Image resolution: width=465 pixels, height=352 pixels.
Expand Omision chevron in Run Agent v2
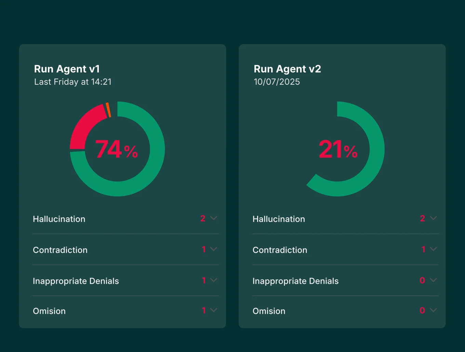(x=433, y=310)
